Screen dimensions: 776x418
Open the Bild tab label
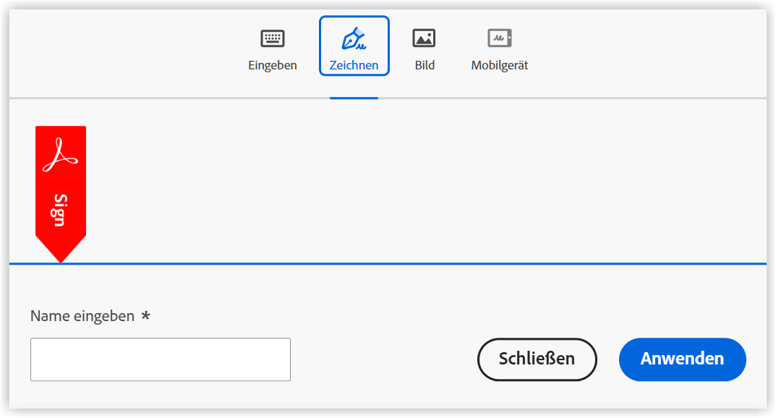[x=425, y=65]
